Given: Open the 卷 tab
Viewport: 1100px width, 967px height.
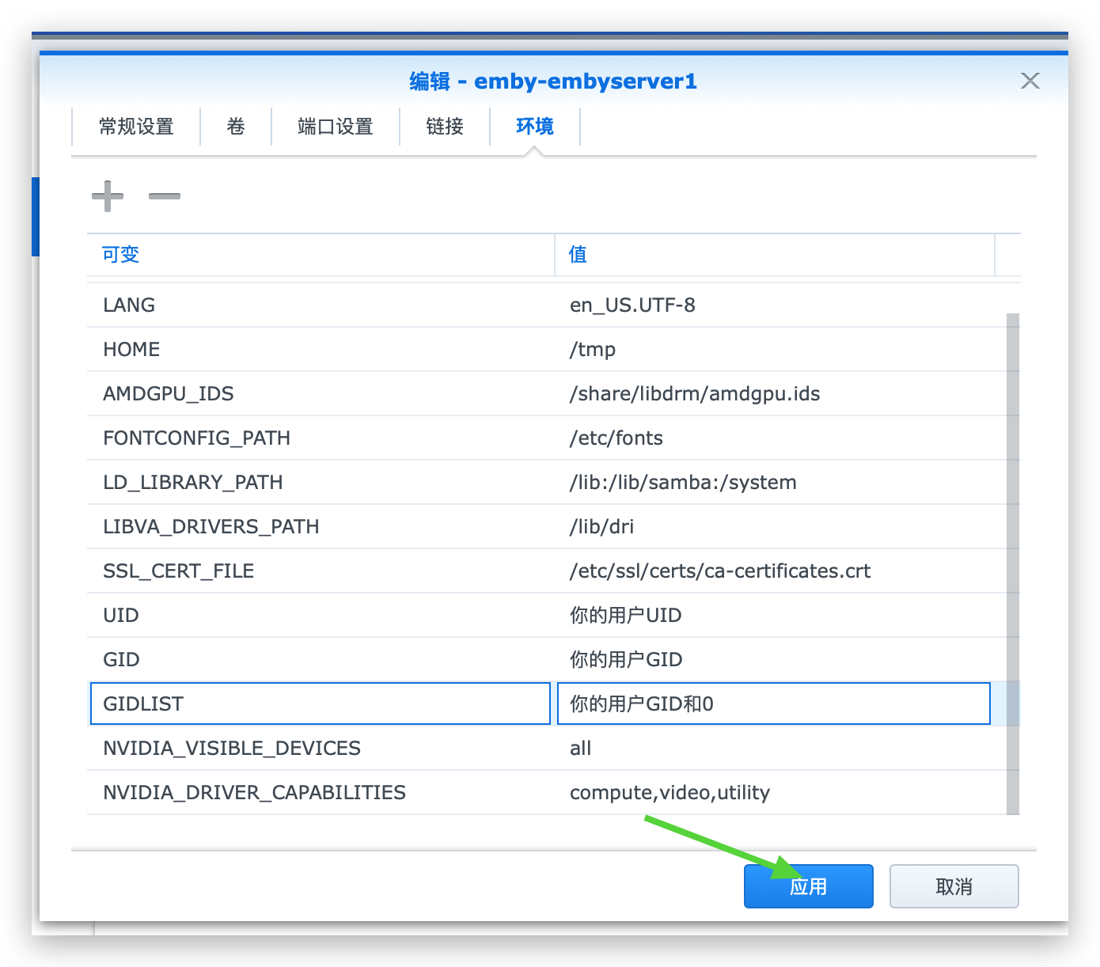Looking at the screenshot, I should click(236, 127).
